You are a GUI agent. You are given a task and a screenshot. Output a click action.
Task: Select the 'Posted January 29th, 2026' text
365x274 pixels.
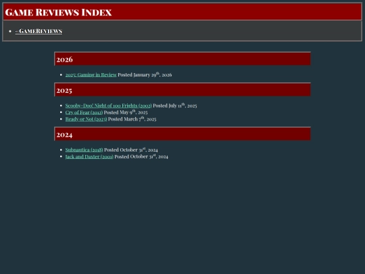click(145, 74)
